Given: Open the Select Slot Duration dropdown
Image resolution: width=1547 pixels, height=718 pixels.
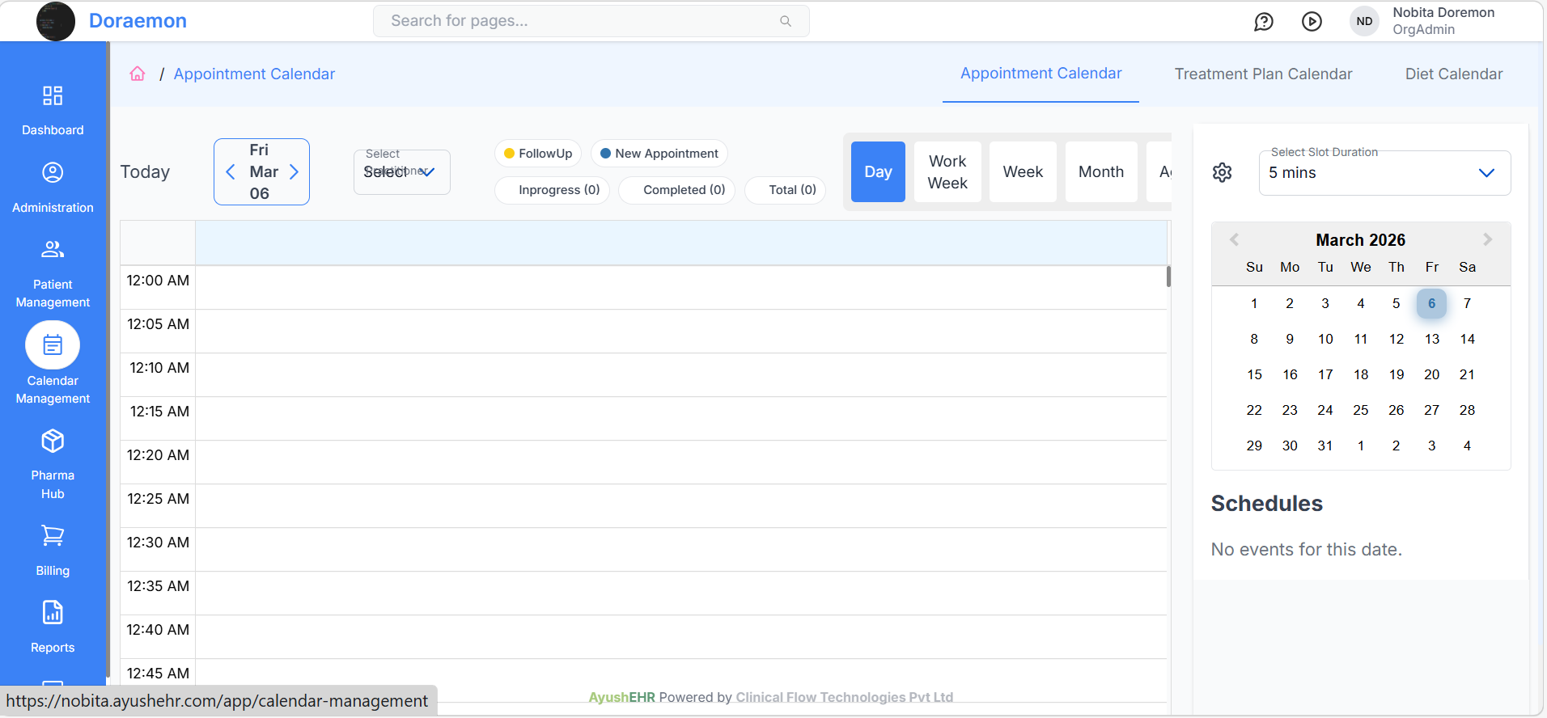Looking at the screenshot, I should point(1384,173).
